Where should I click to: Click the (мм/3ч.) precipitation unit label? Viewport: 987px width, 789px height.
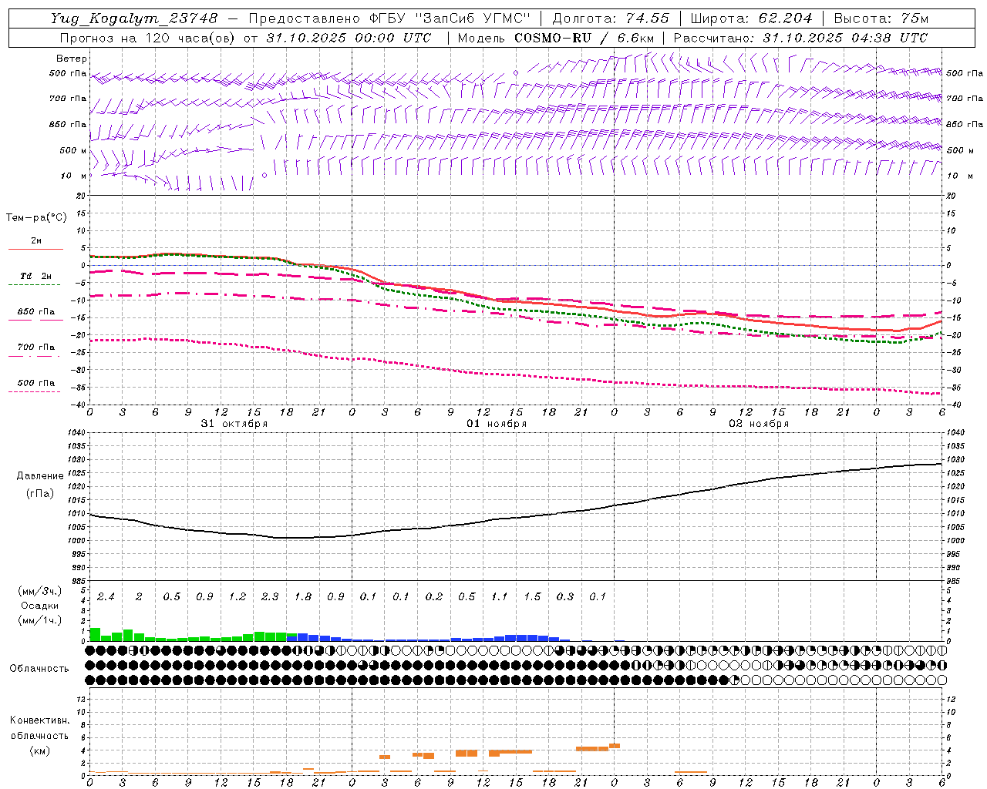tap(39, 592)
